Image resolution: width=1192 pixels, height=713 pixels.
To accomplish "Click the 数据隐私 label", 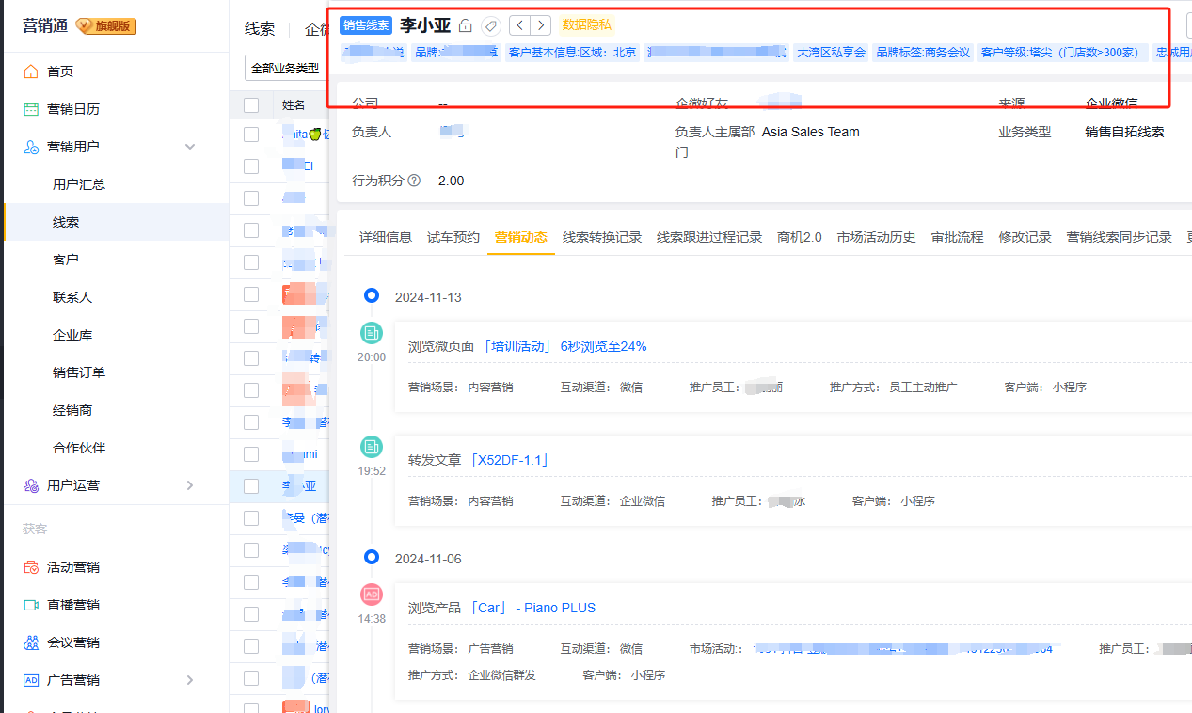I will coord(586,24).
